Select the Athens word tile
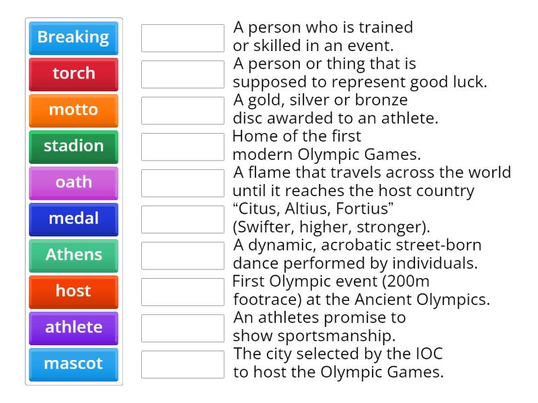Screen dimensions: 538x403 73,255
